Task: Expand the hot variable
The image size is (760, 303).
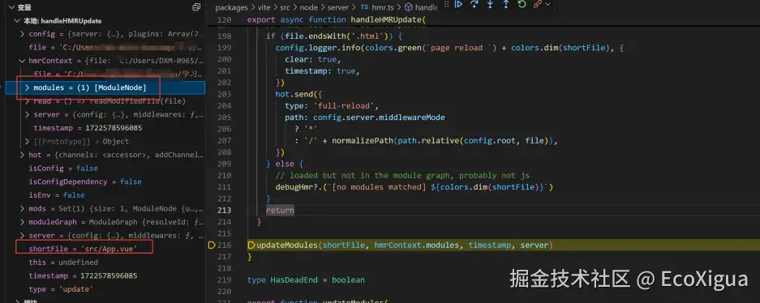Action: 22,155
